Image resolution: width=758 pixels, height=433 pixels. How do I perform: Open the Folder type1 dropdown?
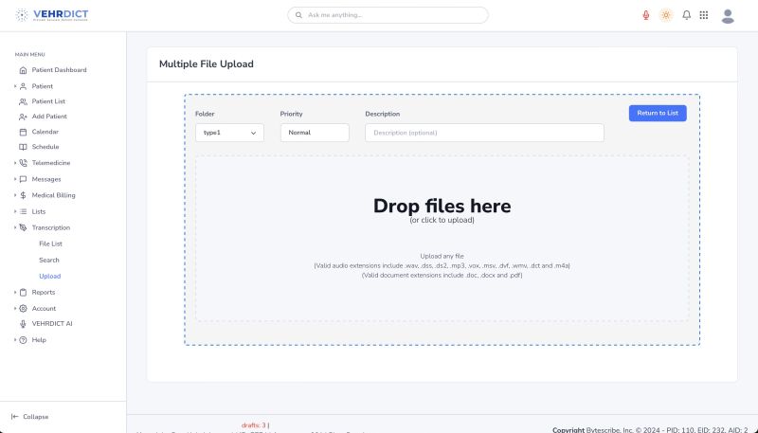point(229,133)
